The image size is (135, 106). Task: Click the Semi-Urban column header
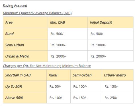tap(86, 75)
